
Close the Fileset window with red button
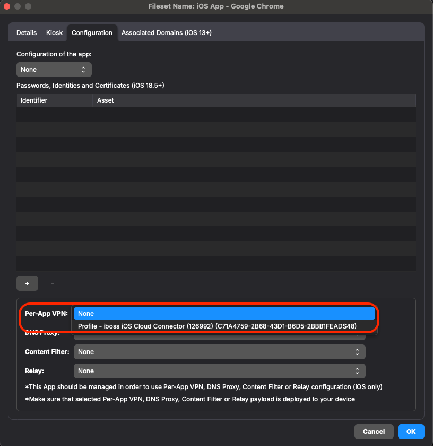click(7, 6)
